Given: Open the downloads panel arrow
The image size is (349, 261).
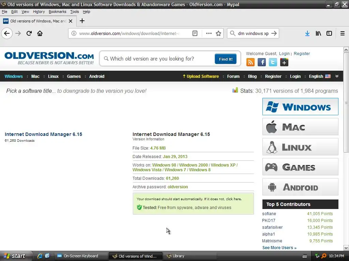Looking at the screenshot, I should [x=307, y=34].
